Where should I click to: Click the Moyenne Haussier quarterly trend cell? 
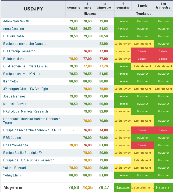(x=163, y=187)
